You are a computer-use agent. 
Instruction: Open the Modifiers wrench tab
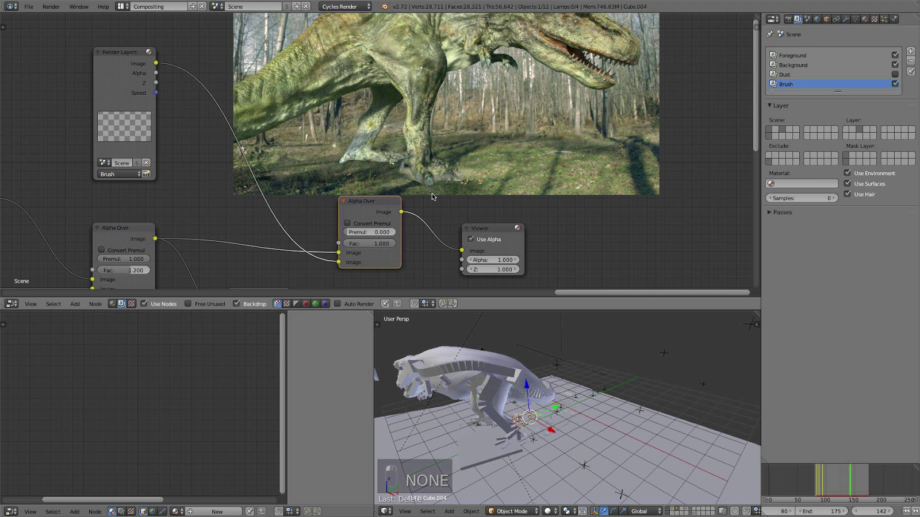846,19
